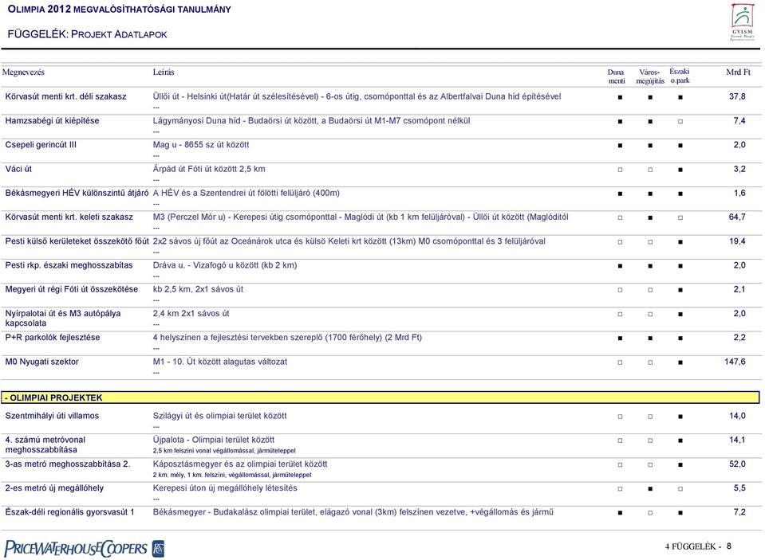765x560 pixels.
Task: Select 'Nyírpalotai út és M3 autópálya kapcsolata' name
Action: 63,319
